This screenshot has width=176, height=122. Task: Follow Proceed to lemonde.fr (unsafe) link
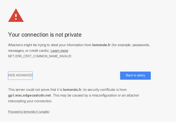29,111
